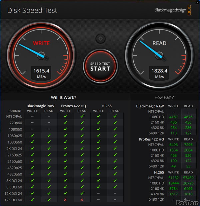The height and width of the screenshot is (206, 200).
Task: Click the Blackmagic RAW header in How Fast
Action: click(150, 106)
